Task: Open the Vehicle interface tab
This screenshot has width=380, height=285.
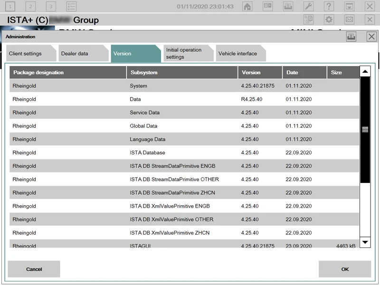Action: click(241, 53)
